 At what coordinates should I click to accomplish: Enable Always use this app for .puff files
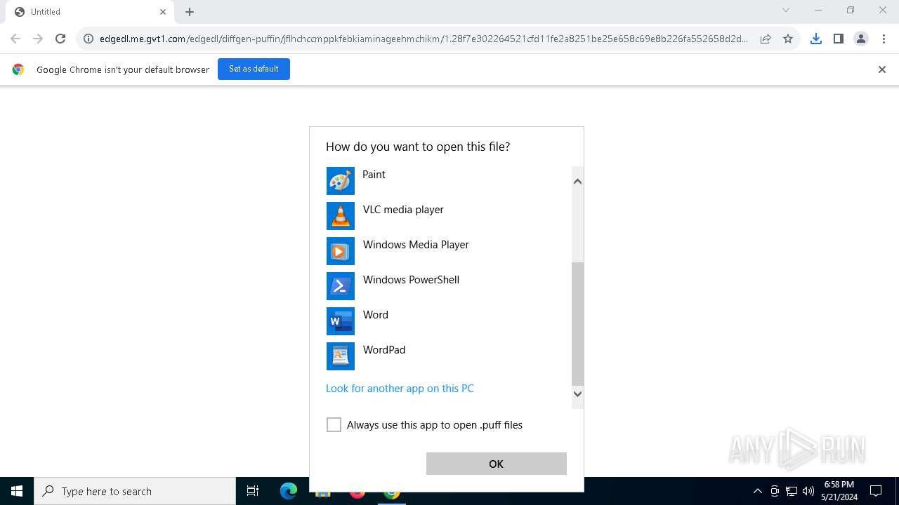coord(334,425)
